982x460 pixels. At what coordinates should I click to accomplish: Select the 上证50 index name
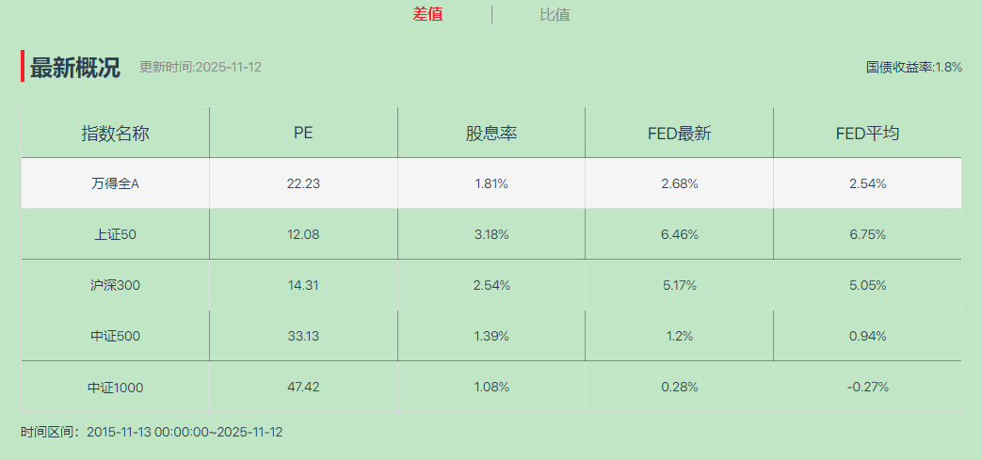pos(115,234)
